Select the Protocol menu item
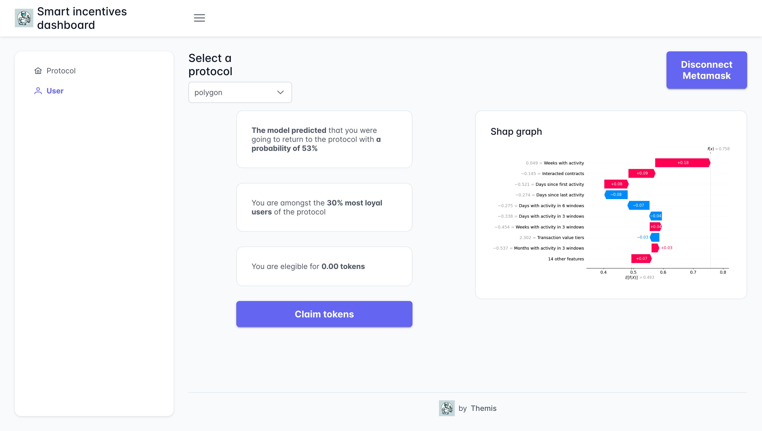762x431 pixels. click(61, 71)
